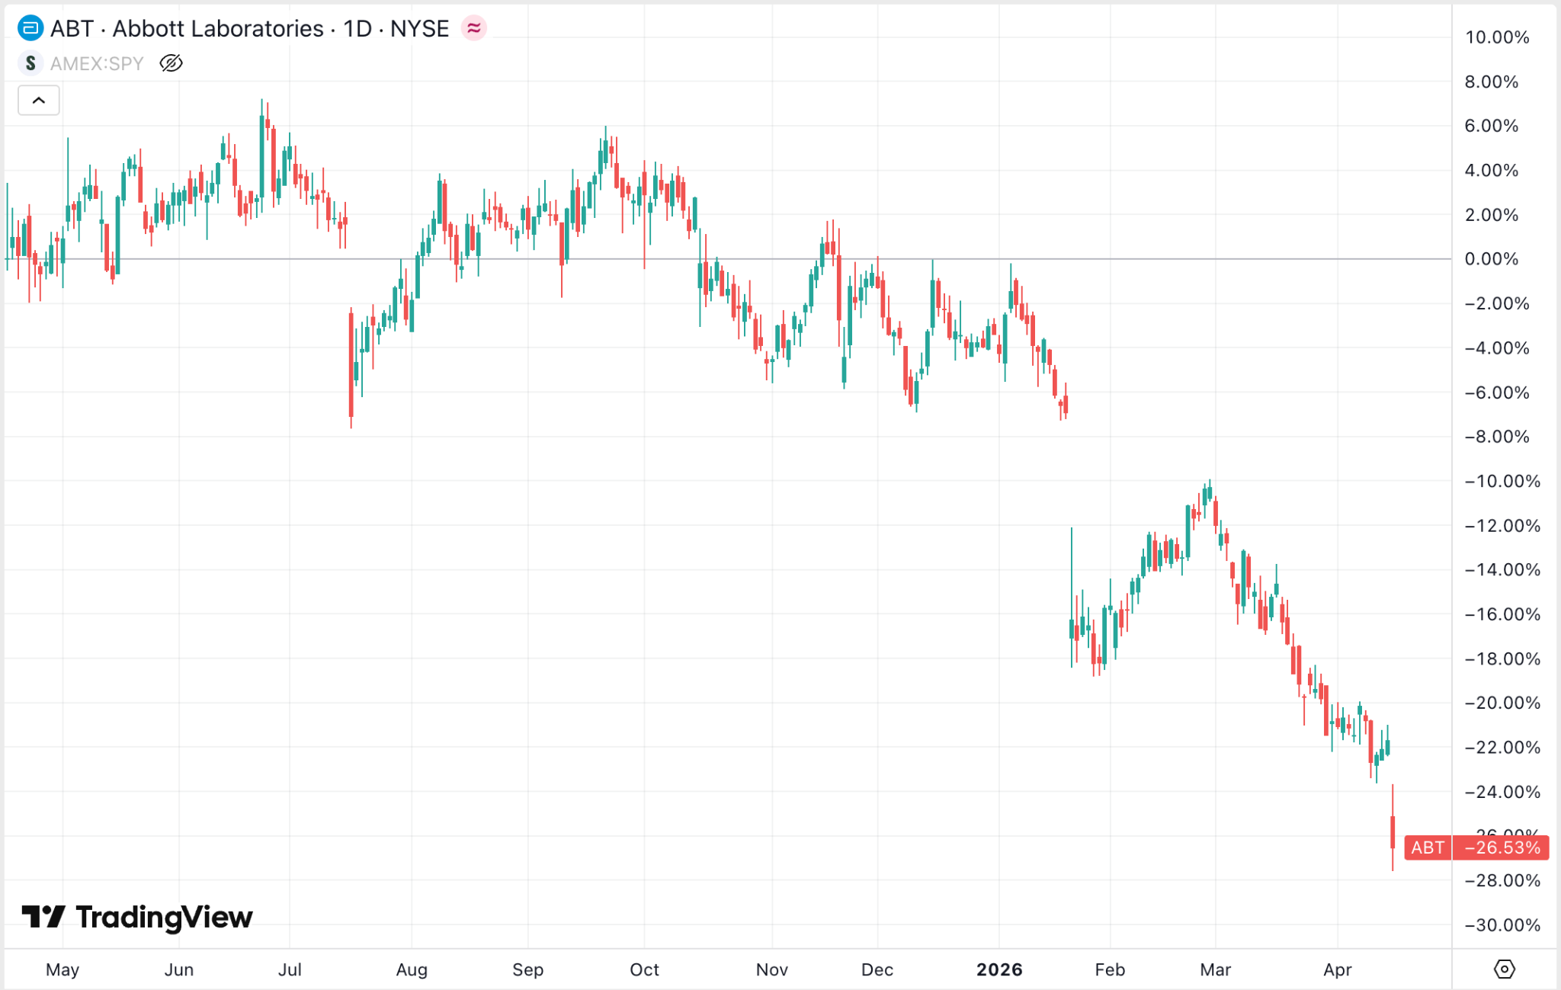The width and height of the screenshot is (1561, 990).
Task: Click the pink approximation indicator icon
Action: (x=473, y=29)
